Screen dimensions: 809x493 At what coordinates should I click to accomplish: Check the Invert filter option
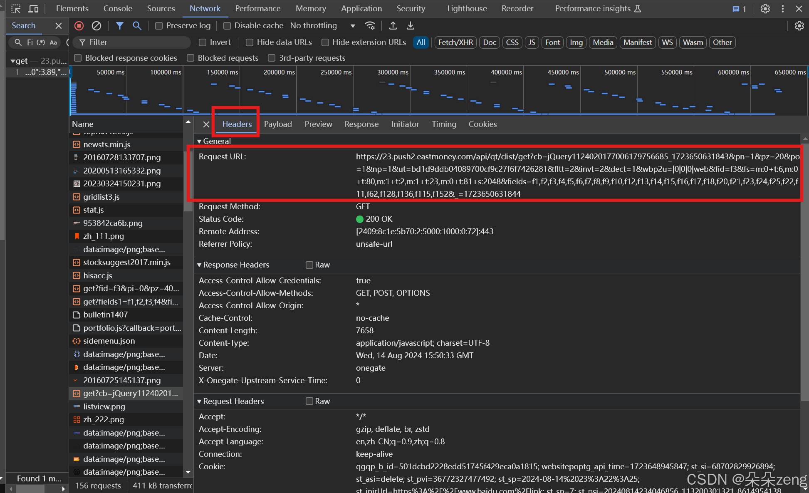pos(203,42)
